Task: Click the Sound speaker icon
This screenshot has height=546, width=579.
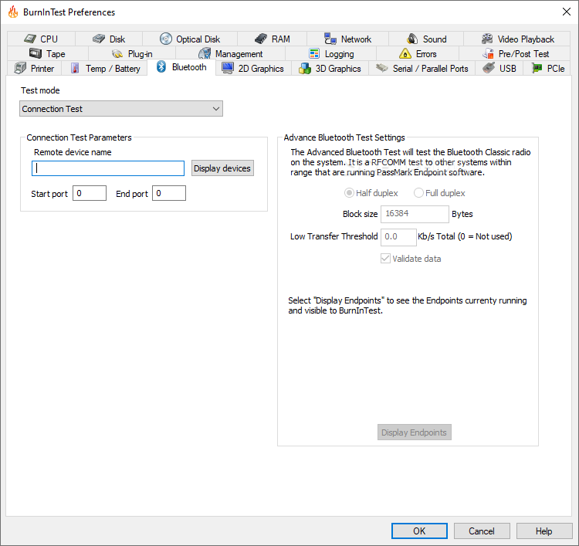Action: [412, 39]
